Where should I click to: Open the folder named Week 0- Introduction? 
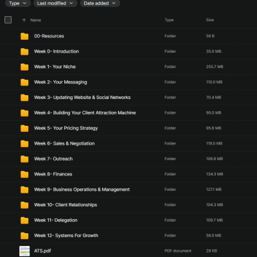tap(57, 51)
